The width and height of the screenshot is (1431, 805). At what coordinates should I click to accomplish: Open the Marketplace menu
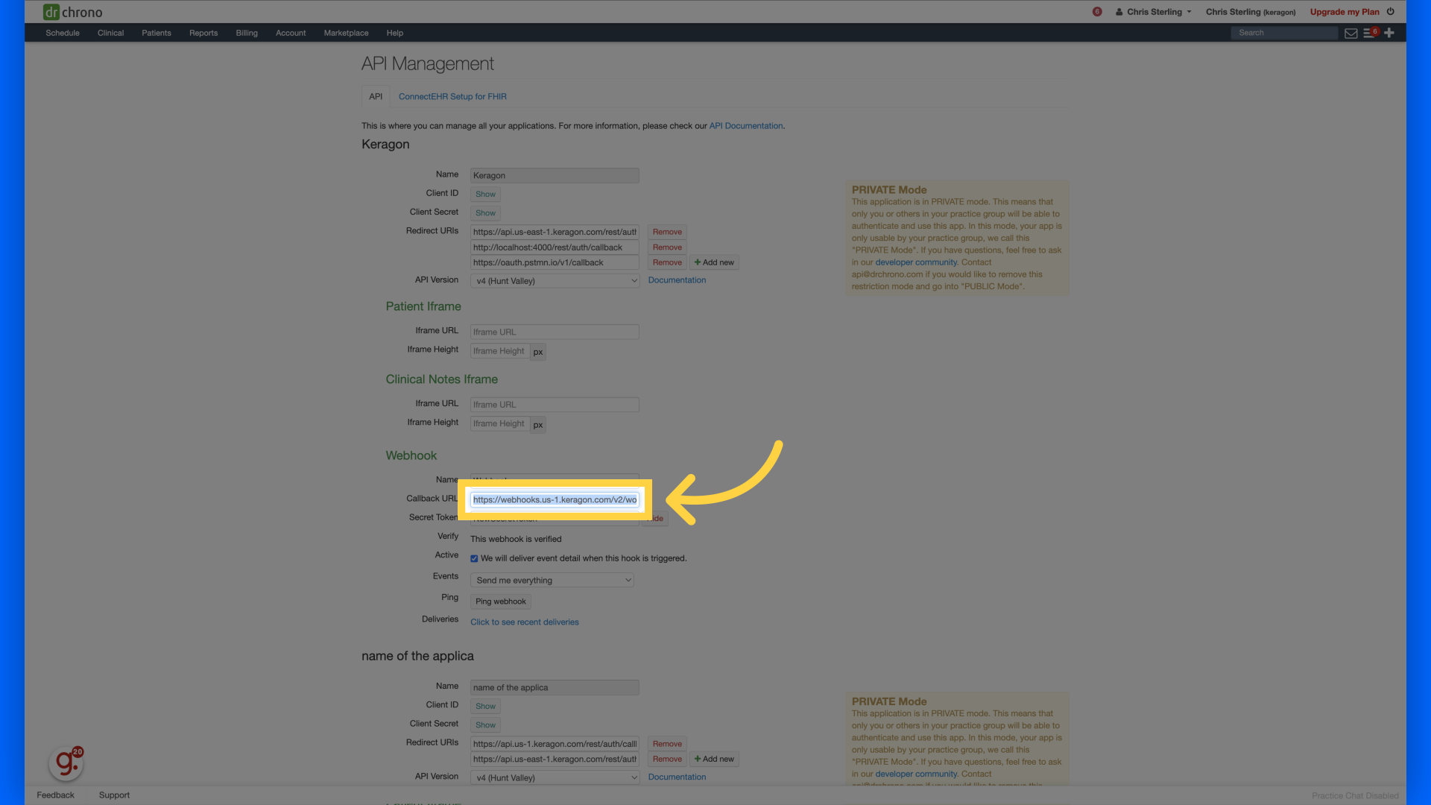click(x=346, y=33)
